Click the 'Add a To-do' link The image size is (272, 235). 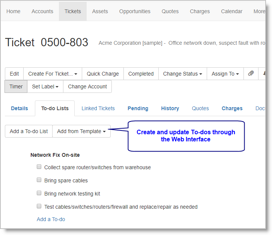[x=51, y=219]
